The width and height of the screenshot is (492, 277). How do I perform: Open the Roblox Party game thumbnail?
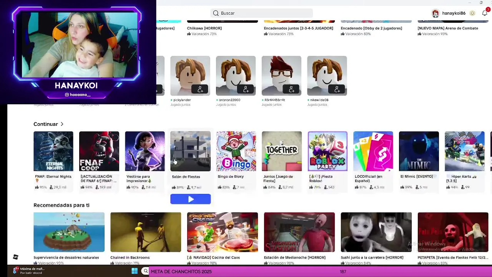pos(327,151)
